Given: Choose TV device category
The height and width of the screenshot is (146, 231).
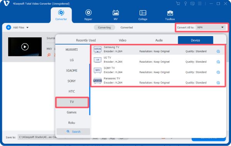Looking at the screenshot, I should point(72,102).
